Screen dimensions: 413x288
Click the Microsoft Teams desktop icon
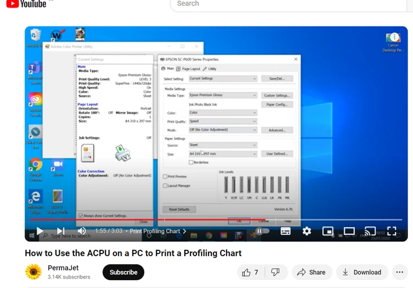point(35,73)
